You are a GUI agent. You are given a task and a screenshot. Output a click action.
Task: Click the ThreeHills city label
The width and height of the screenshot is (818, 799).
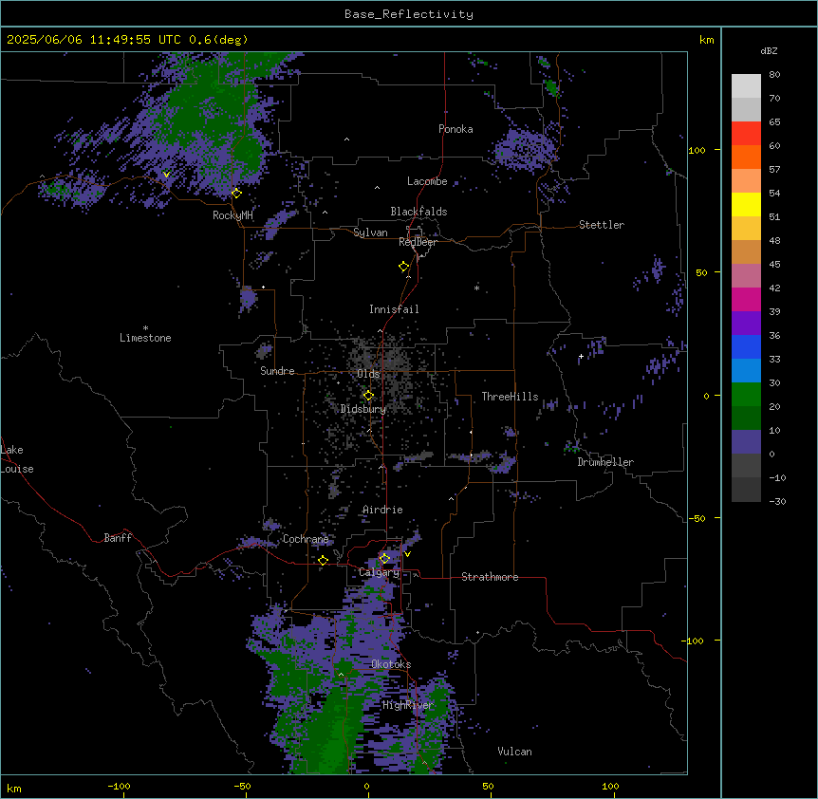[510, 397]
